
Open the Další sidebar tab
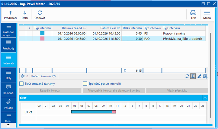pyautogui.click(x=8, y=118)
